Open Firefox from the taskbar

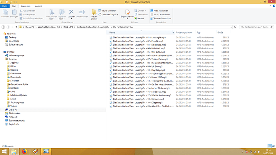click(24, 151)
